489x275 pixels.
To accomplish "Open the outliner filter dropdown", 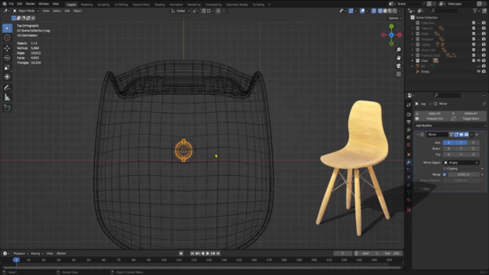I will (476, 11).
